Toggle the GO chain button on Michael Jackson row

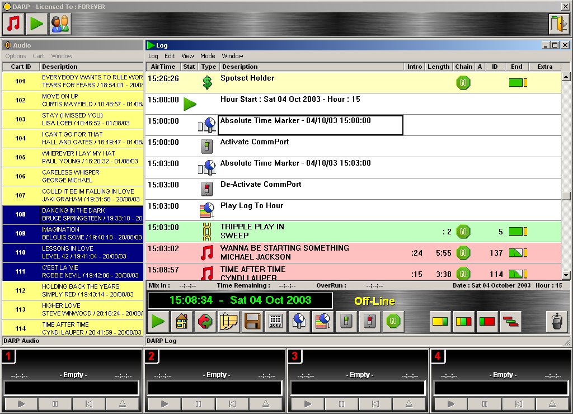click(463, 252)
